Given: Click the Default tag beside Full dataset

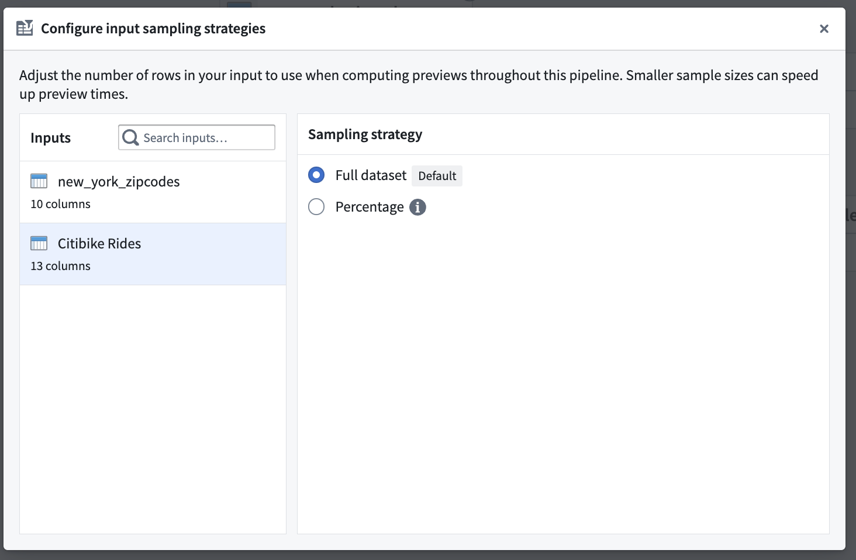Looking at the screenshot, I should click(437, 176).
